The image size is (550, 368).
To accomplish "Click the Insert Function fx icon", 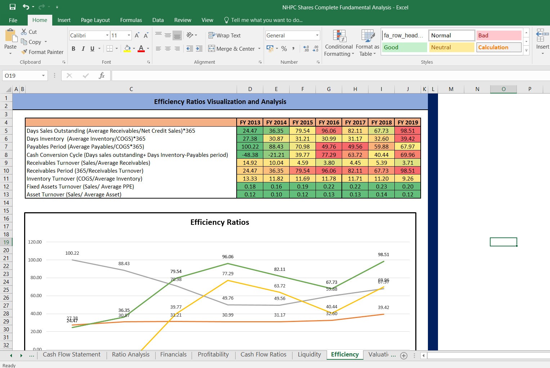I will click(x=102, y=76).
